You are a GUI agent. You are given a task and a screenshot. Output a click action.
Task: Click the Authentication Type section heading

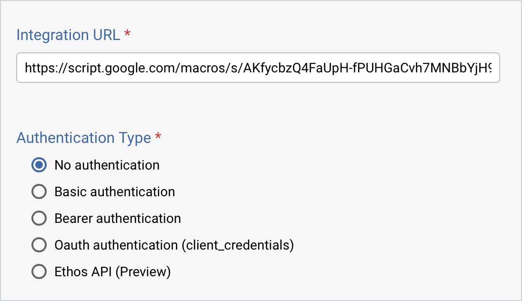point(83,138)
